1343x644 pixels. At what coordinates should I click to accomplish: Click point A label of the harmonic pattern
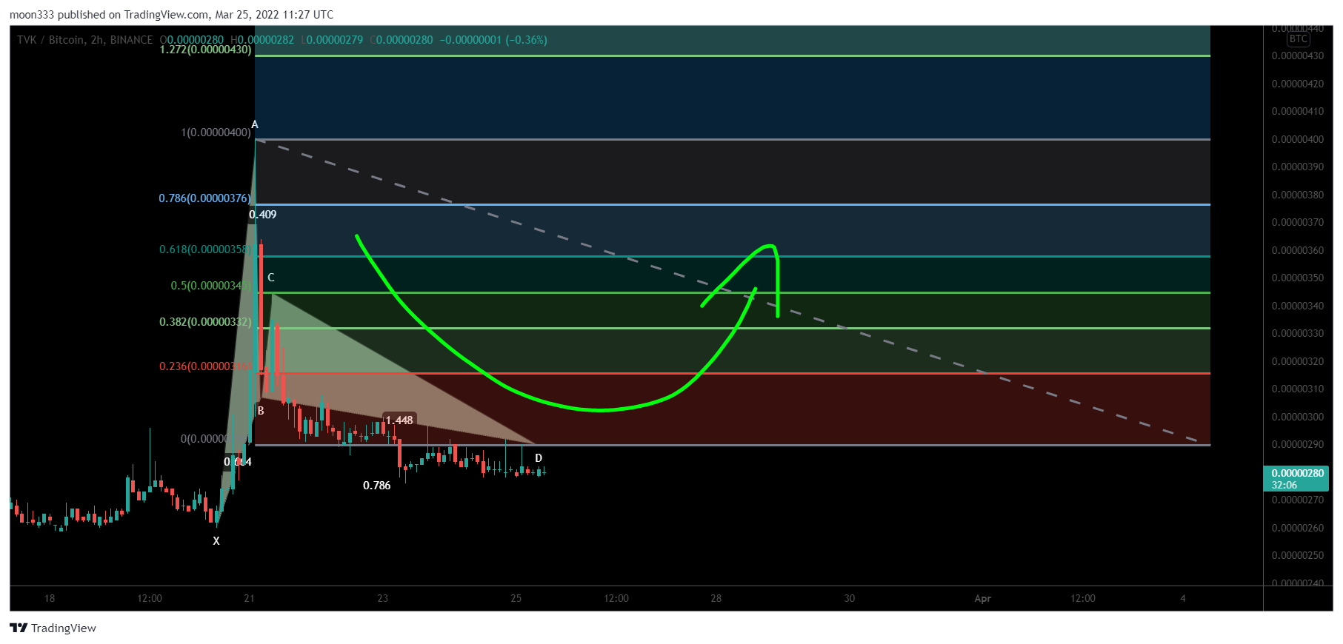coord(255,124)
